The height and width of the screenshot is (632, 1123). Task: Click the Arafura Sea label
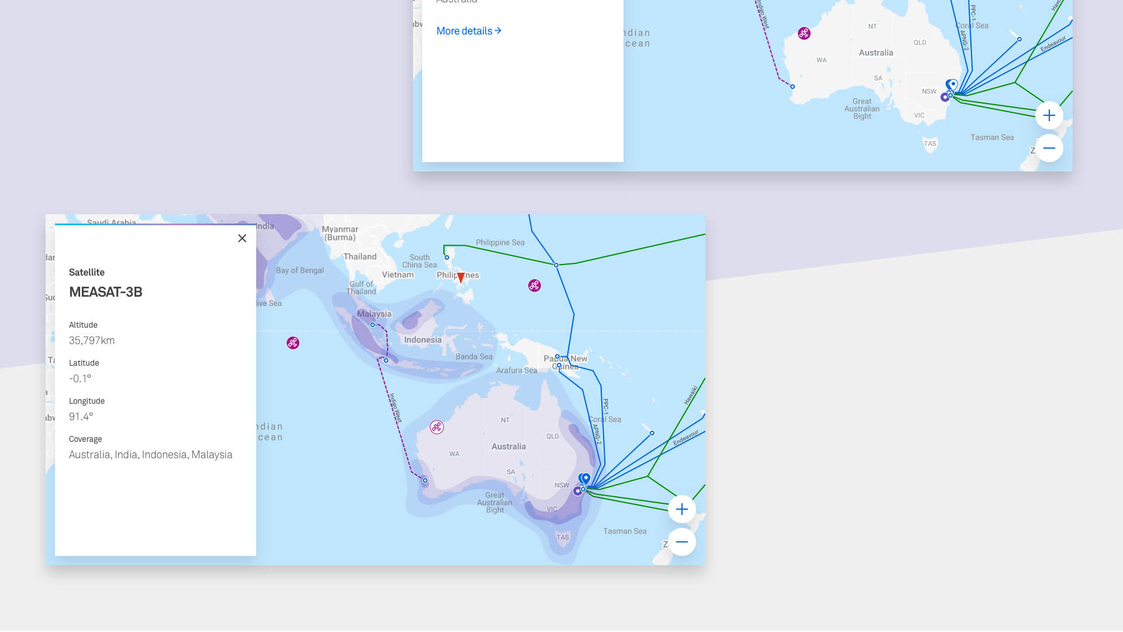pyautogui.click(x=516, y=370)
